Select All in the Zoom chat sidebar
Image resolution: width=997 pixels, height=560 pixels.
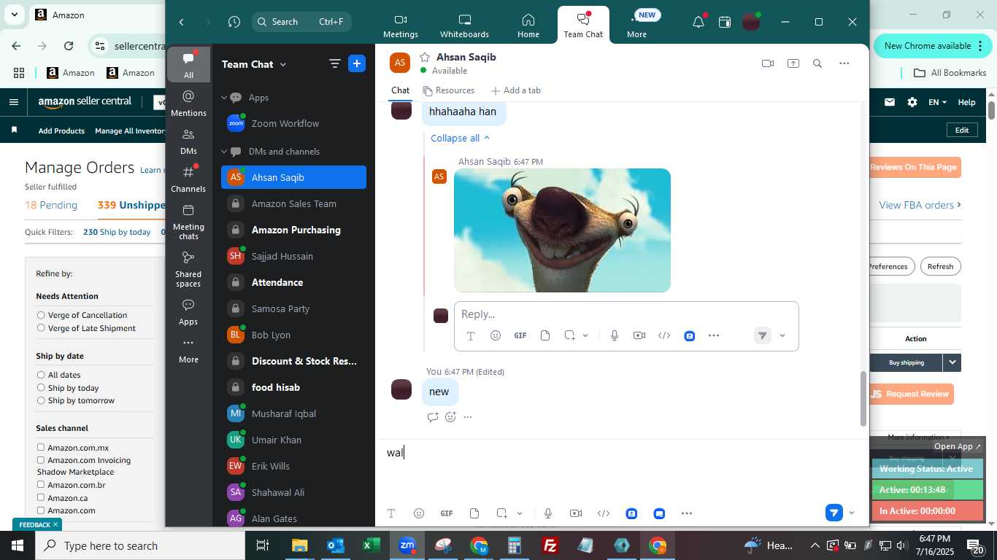point(188,65)
